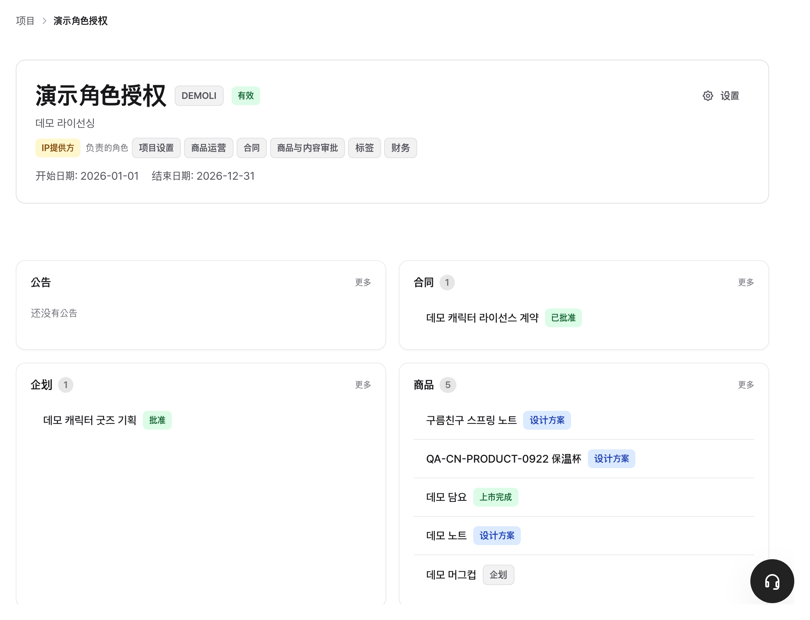Screen dimensions: 810x620
Task: Click the 还没有公告 empty notice text
Action: (54, 313)
